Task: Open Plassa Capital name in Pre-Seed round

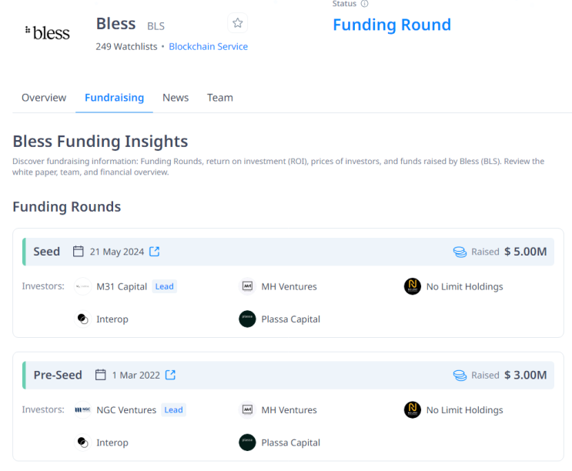Action: click(290, 443)
